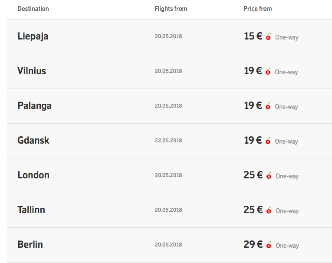This screenshot has height=263, width=332.
Task: Click the cherry icon beside Berlin price
Action: [269, 245]
